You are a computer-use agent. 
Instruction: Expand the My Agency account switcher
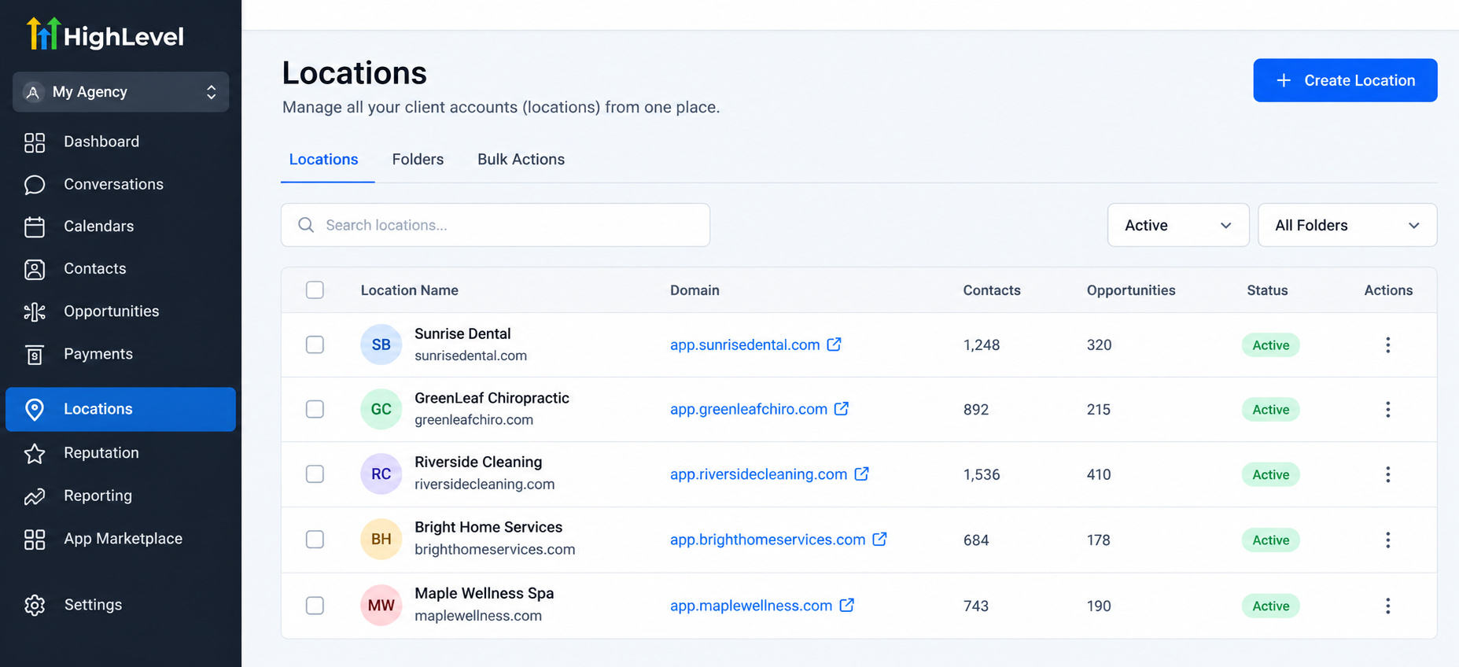[x=121, y=92]
